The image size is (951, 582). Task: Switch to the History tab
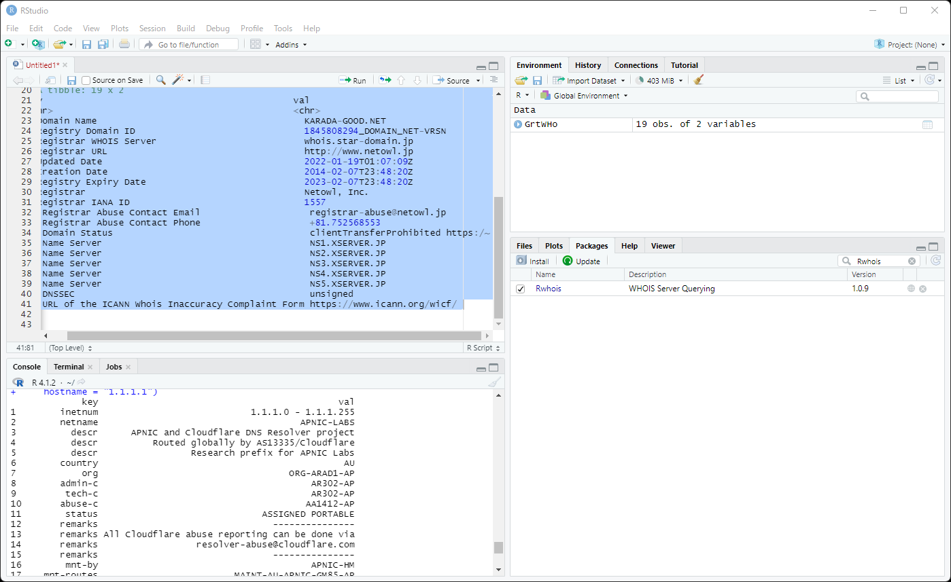click(x=588, y=65)
